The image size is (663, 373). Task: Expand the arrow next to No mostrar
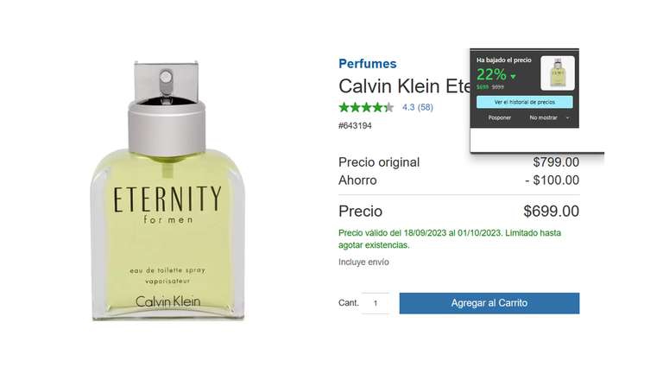[567, 117]
